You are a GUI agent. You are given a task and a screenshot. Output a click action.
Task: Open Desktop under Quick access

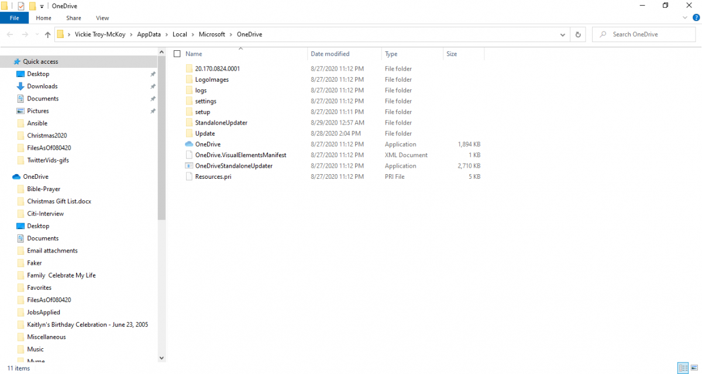[x=38, y=74]
